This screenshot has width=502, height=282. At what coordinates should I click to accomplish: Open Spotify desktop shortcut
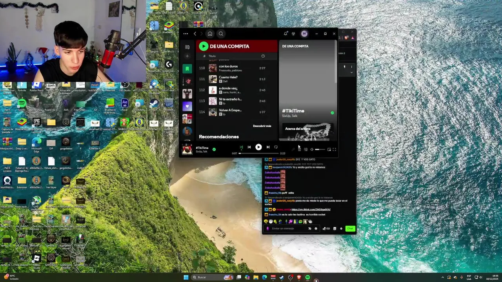[x=22, y=105]
